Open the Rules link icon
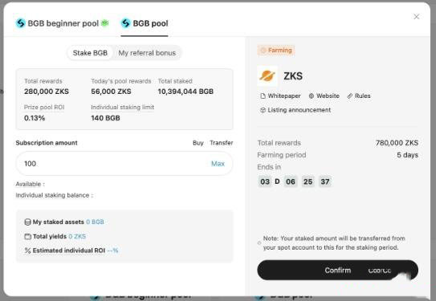The image size is (436, 301). 350,96
